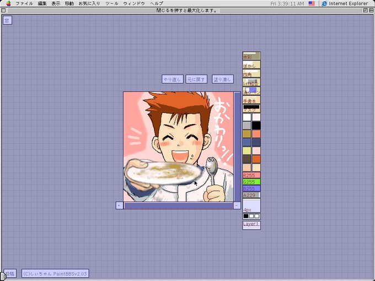Select the 水彩 watercolor tool
375x281 pixels.
point(251,56)
